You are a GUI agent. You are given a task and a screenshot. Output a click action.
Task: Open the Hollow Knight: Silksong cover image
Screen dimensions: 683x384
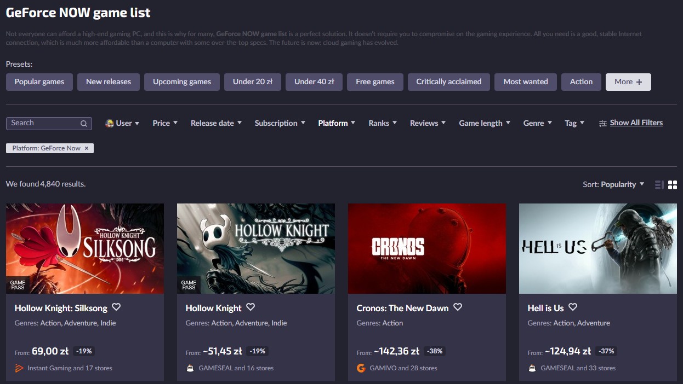[x=85, y=249]
